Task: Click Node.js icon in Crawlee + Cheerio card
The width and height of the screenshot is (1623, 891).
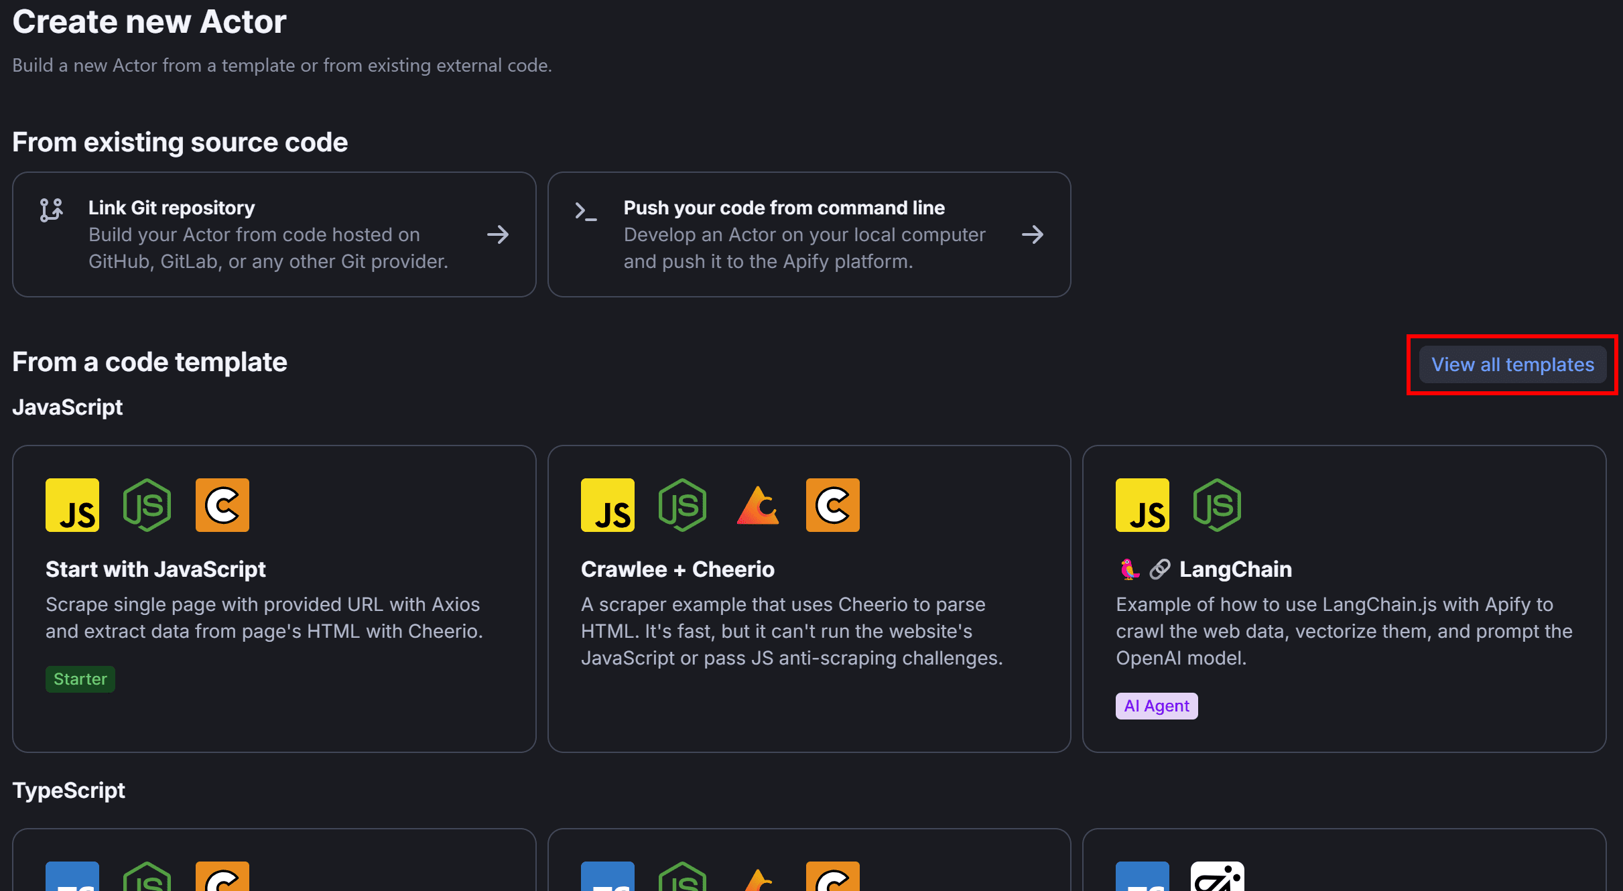Action: (x=682, y=505)
